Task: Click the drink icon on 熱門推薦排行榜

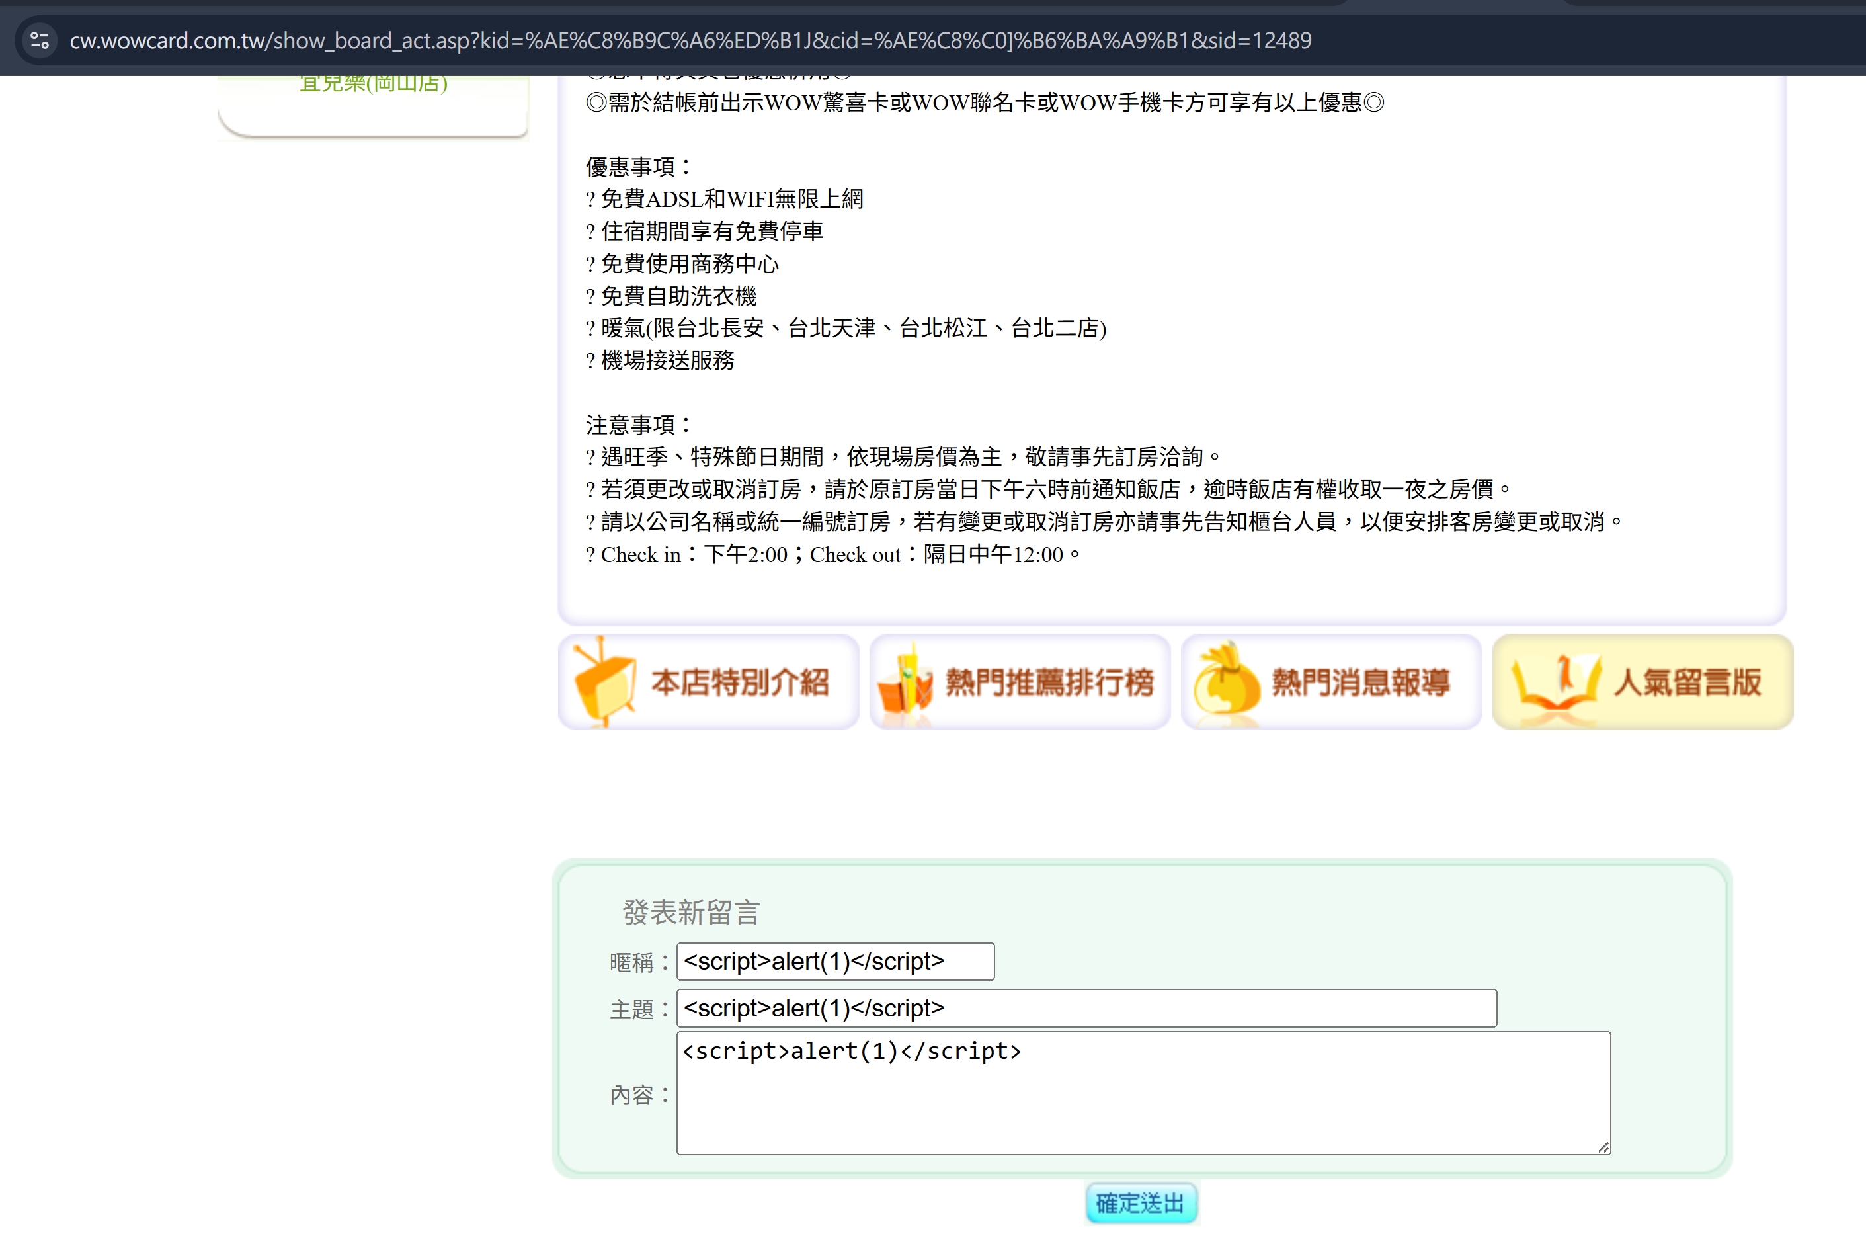Action: point(906,683)
